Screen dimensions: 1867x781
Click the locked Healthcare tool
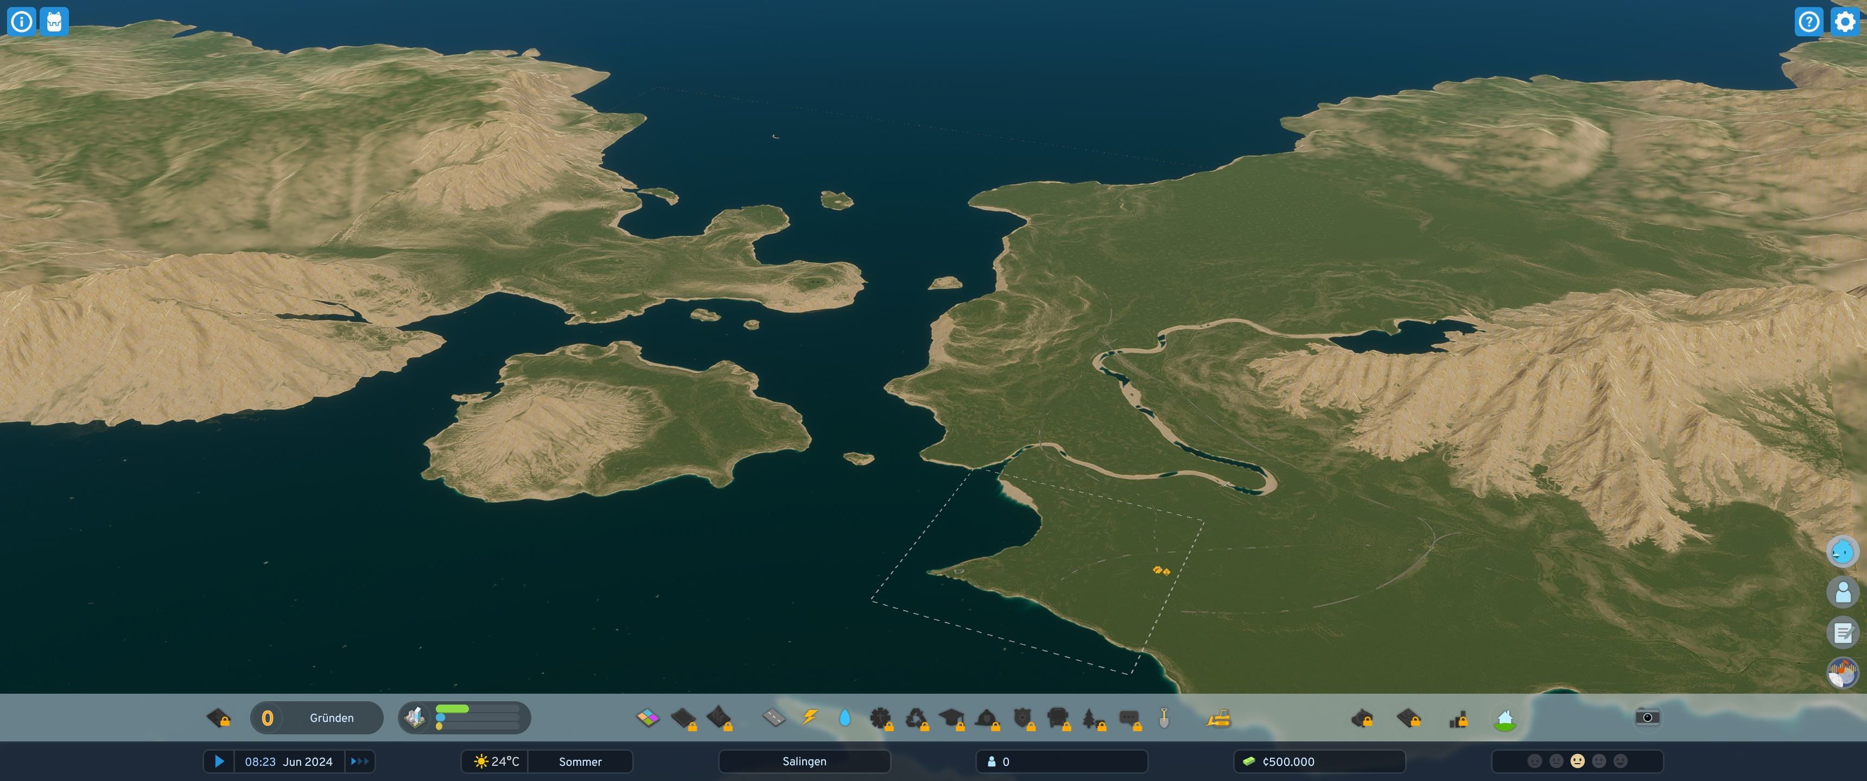pyautogui.click(x=881, y=718)
